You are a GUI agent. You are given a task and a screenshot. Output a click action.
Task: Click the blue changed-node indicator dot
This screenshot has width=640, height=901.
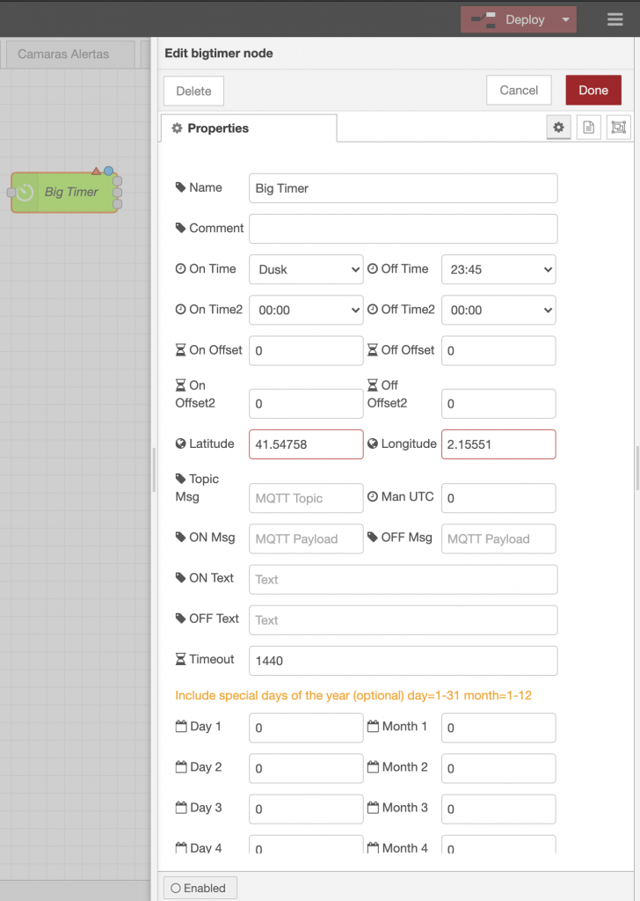108,171
